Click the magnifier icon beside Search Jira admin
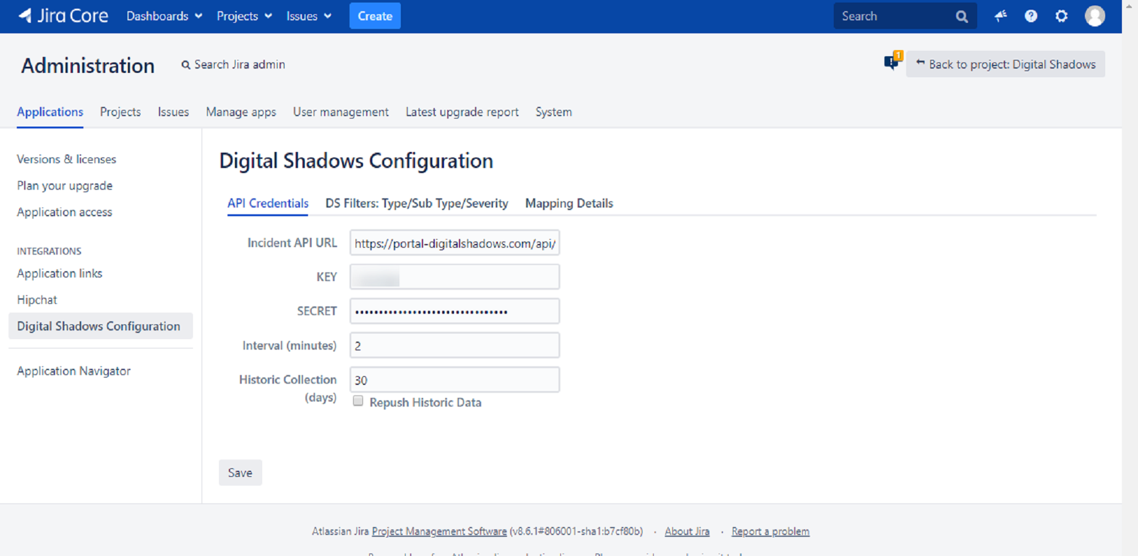The width and height of the screenshot is (1138, 556). (186, 65)
